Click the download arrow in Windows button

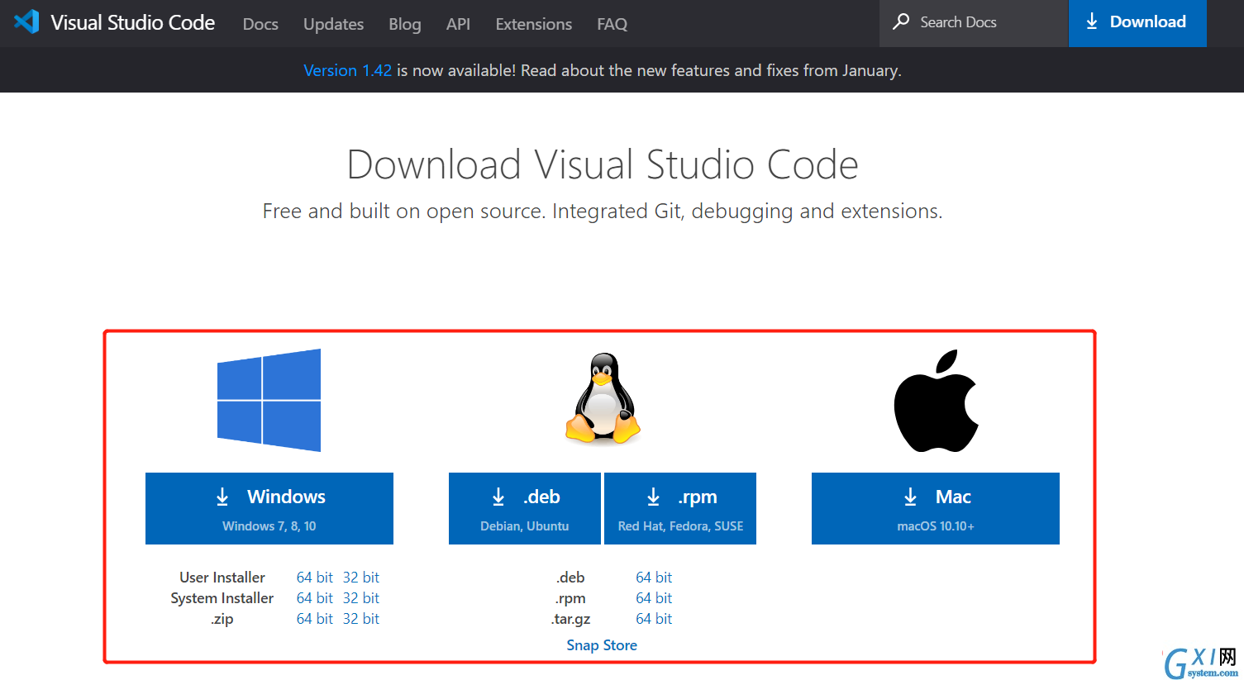(x=222, y=497)
